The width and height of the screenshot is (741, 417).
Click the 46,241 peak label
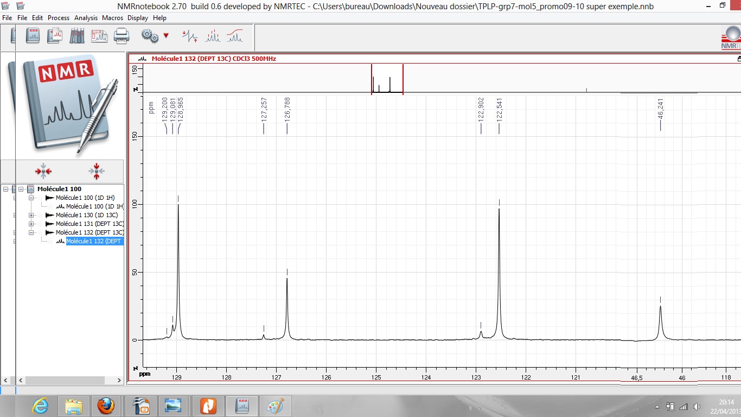click(x=661, y=109)
